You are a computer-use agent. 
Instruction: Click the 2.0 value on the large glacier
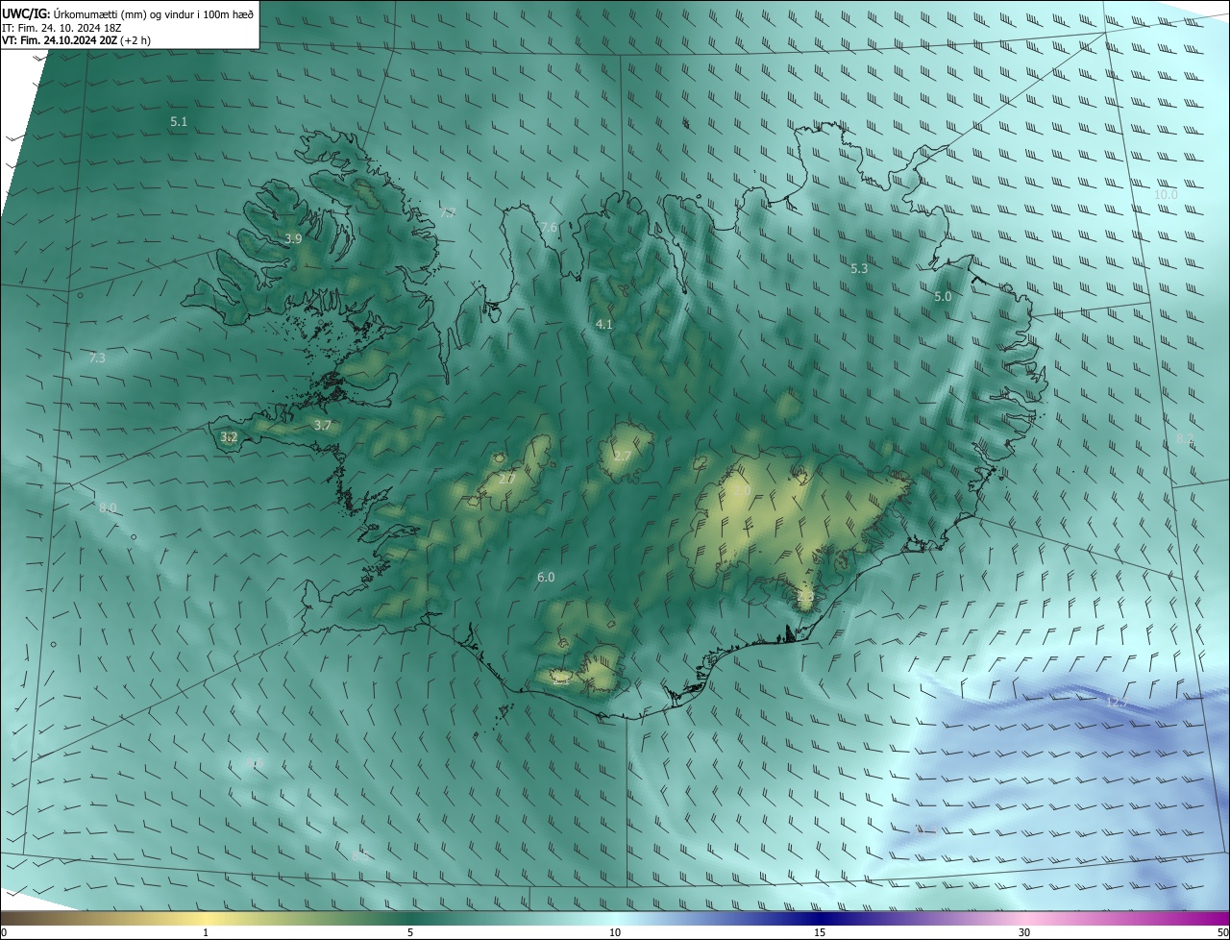point(742,491)
